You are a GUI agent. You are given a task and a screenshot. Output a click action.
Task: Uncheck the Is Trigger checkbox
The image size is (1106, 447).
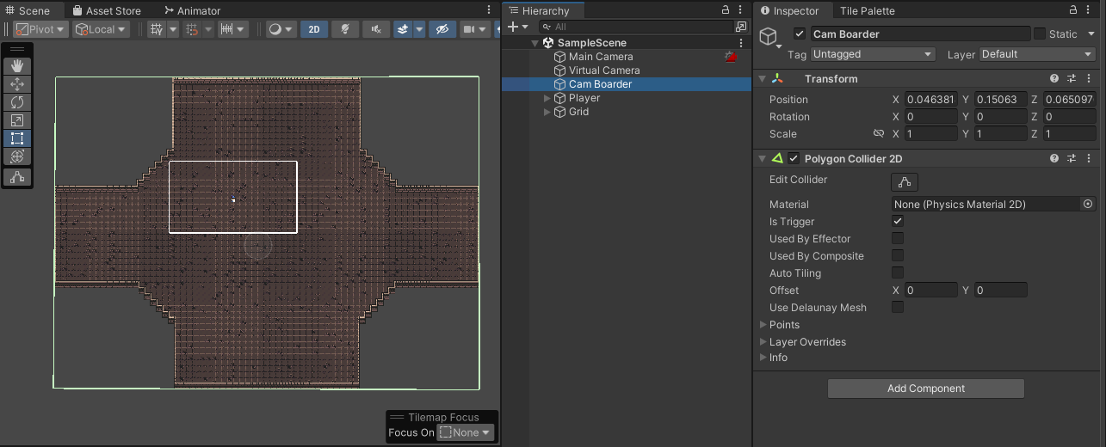[898, 222]
